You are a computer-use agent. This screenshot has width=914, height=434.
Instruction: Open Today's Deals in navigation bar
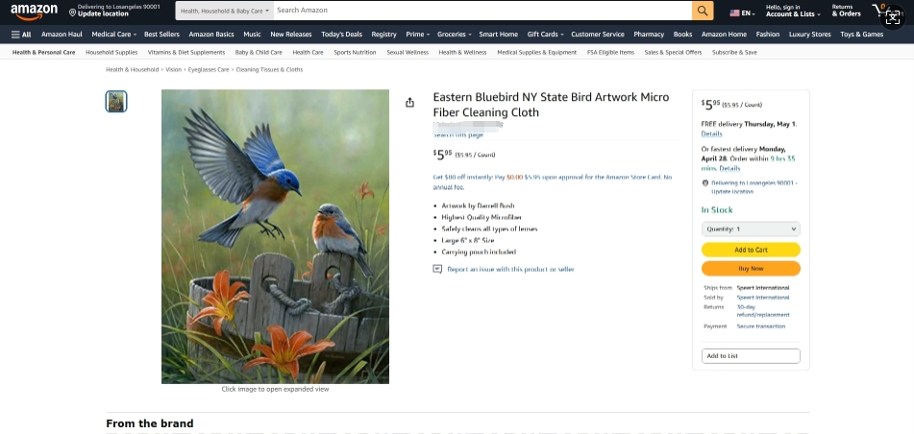341,35
